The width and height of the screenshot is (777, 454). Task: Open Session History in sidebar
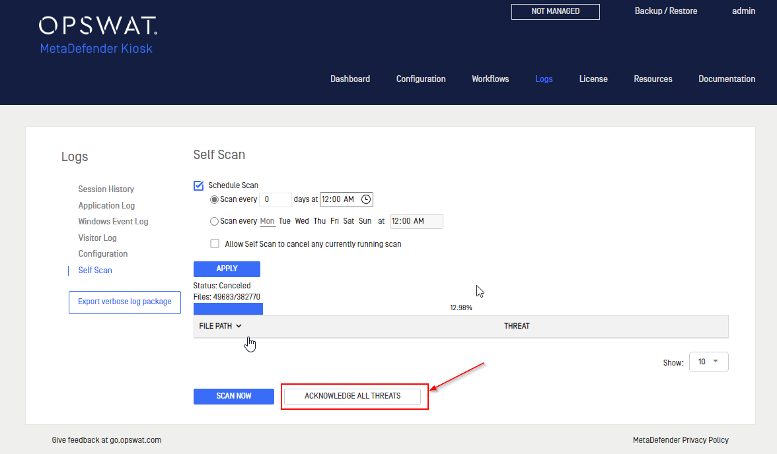[x=106, y=189]
